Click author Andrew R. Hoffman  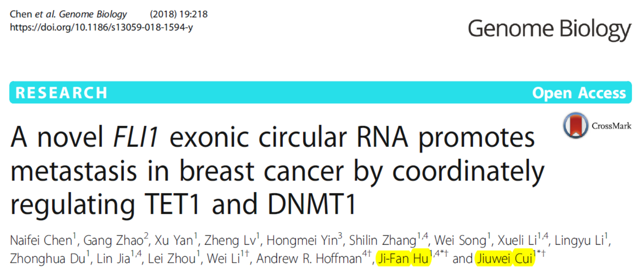[x=309, y=259]
